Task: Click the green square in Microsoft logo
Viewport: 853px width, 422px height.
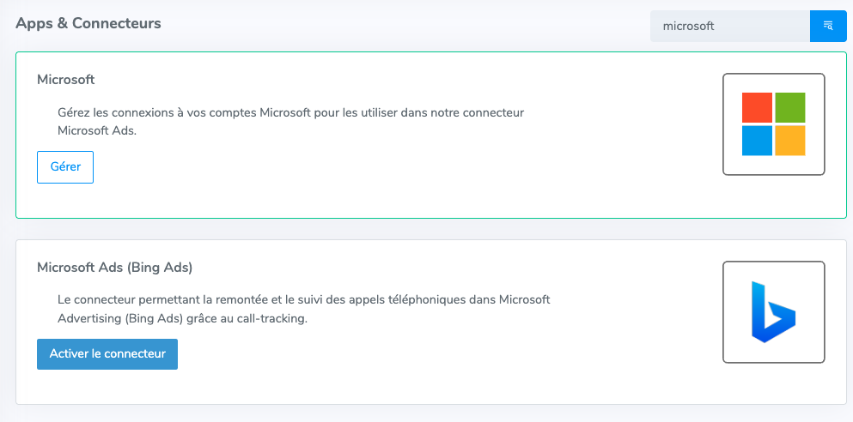Action: pos(789,107)
